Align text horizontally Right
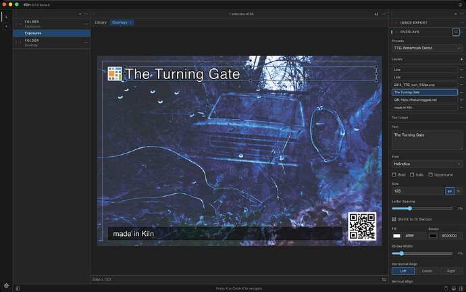Image resolution: width=466 pixels, height=292 pixels. pos(451,271)
